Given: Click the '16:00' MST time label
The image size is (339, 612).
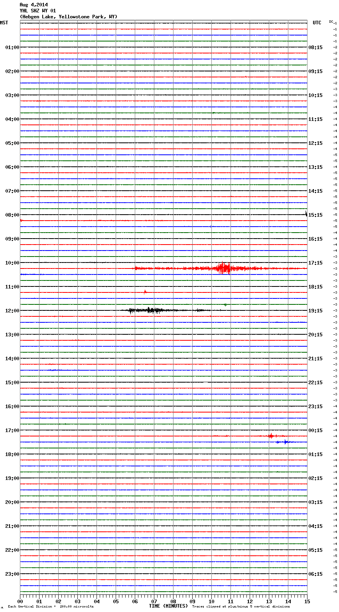Looking at the screenshot, I should tap(12, 407).
